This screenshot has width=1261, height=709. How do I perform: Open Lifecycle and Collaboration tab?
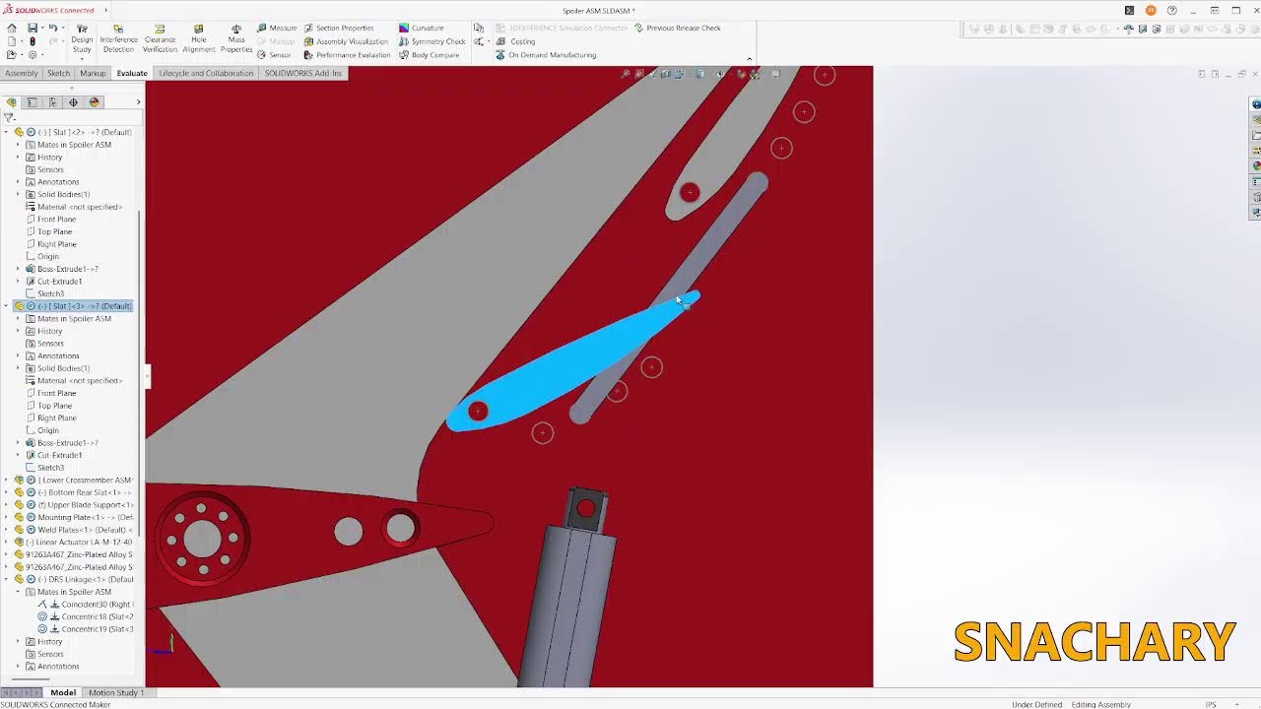point(206,73)
